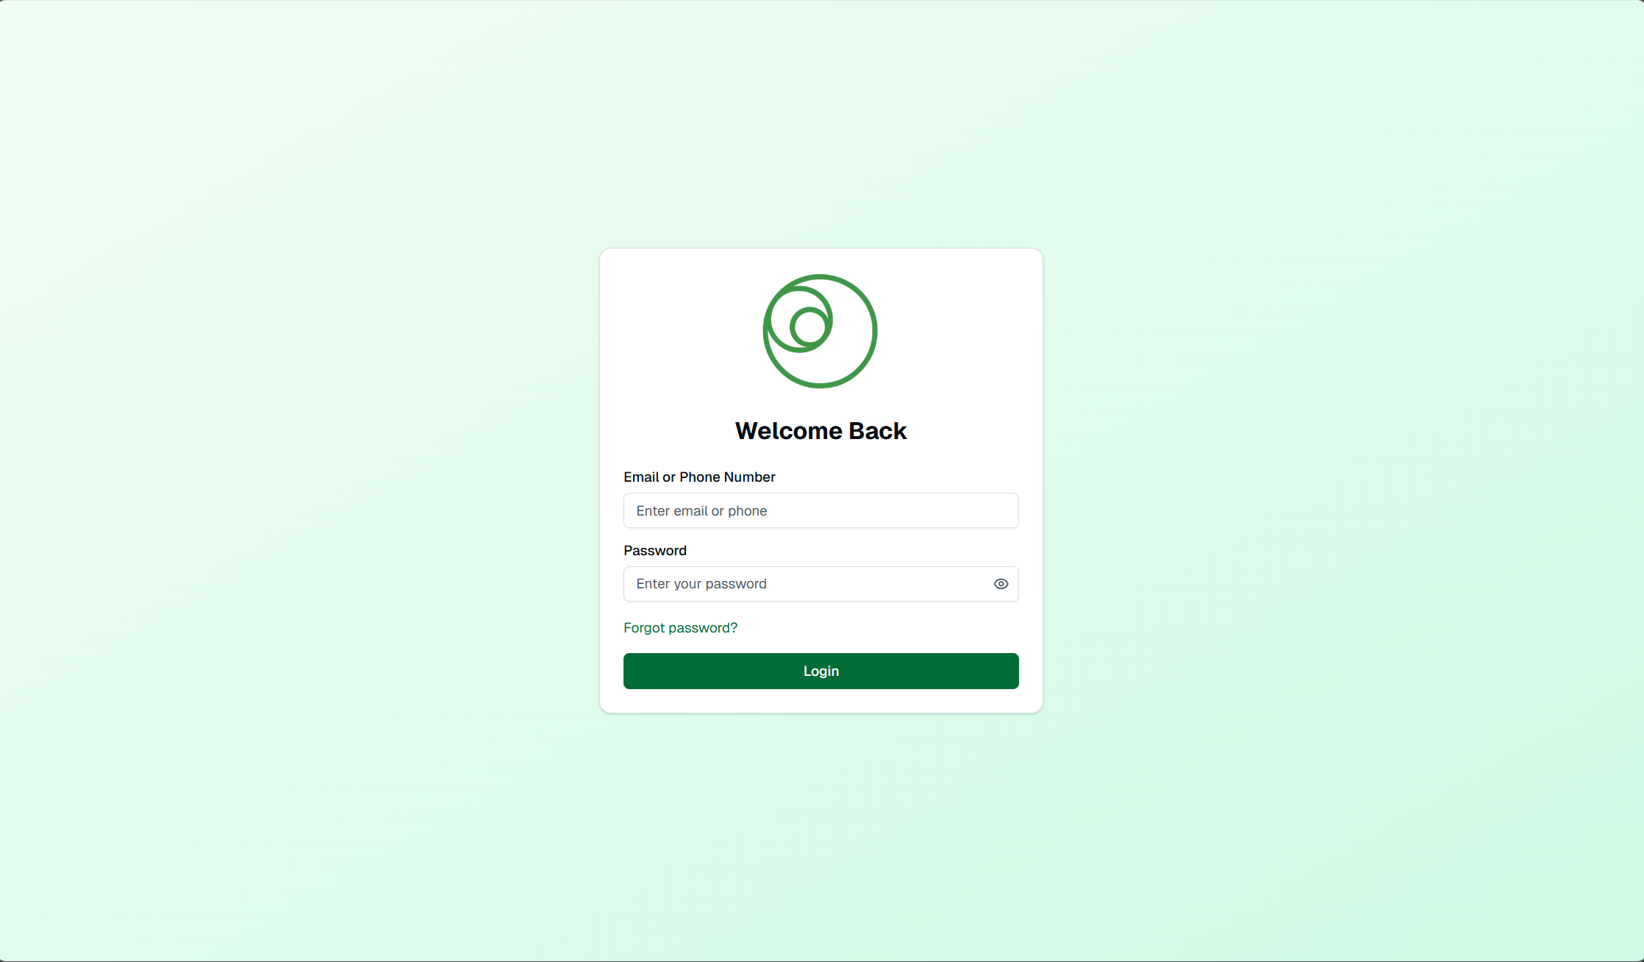Click the inner small ring of the logo
The height and width of the screenshot is (962, 1644).
pos(810,327)
